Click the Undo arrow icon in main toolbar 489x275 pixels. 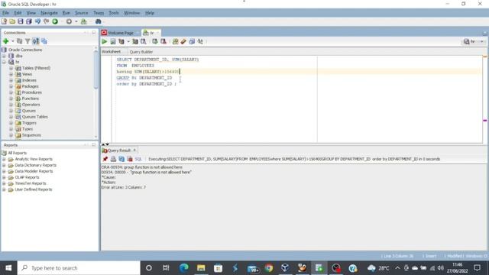[x=37, y=21]
